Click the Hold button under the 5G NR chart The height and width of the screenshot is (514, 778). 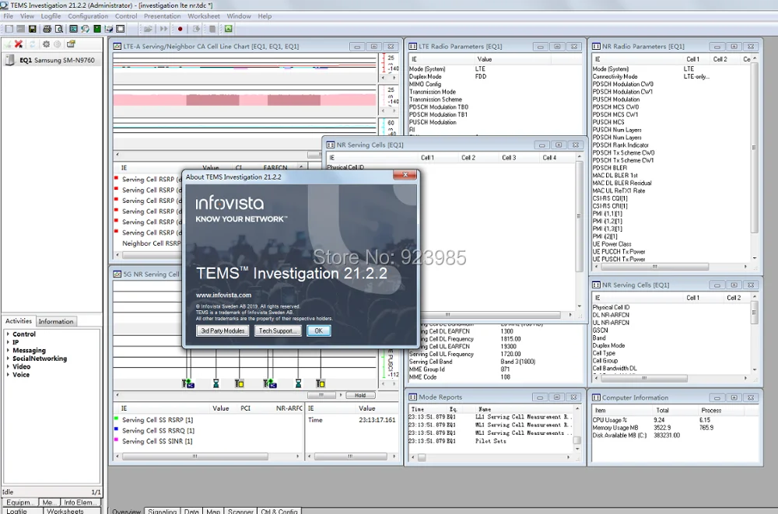click(x=360, y=396)
